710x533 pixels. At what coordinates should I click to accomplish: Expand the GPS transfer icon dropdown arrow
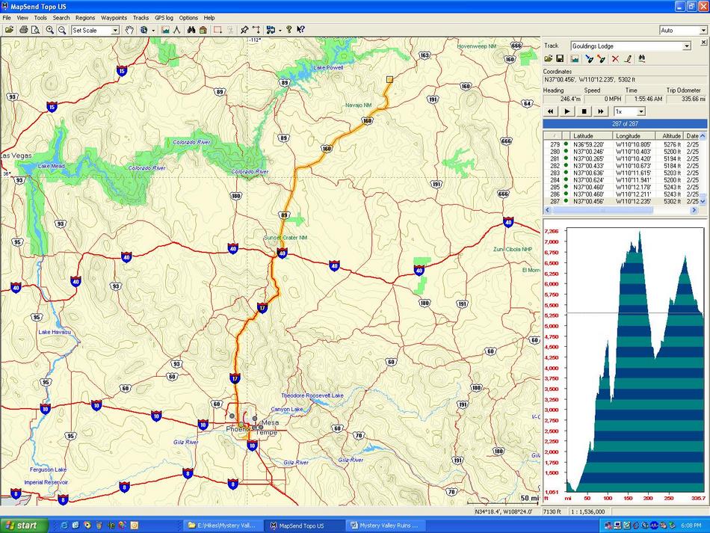click(280, 31)
